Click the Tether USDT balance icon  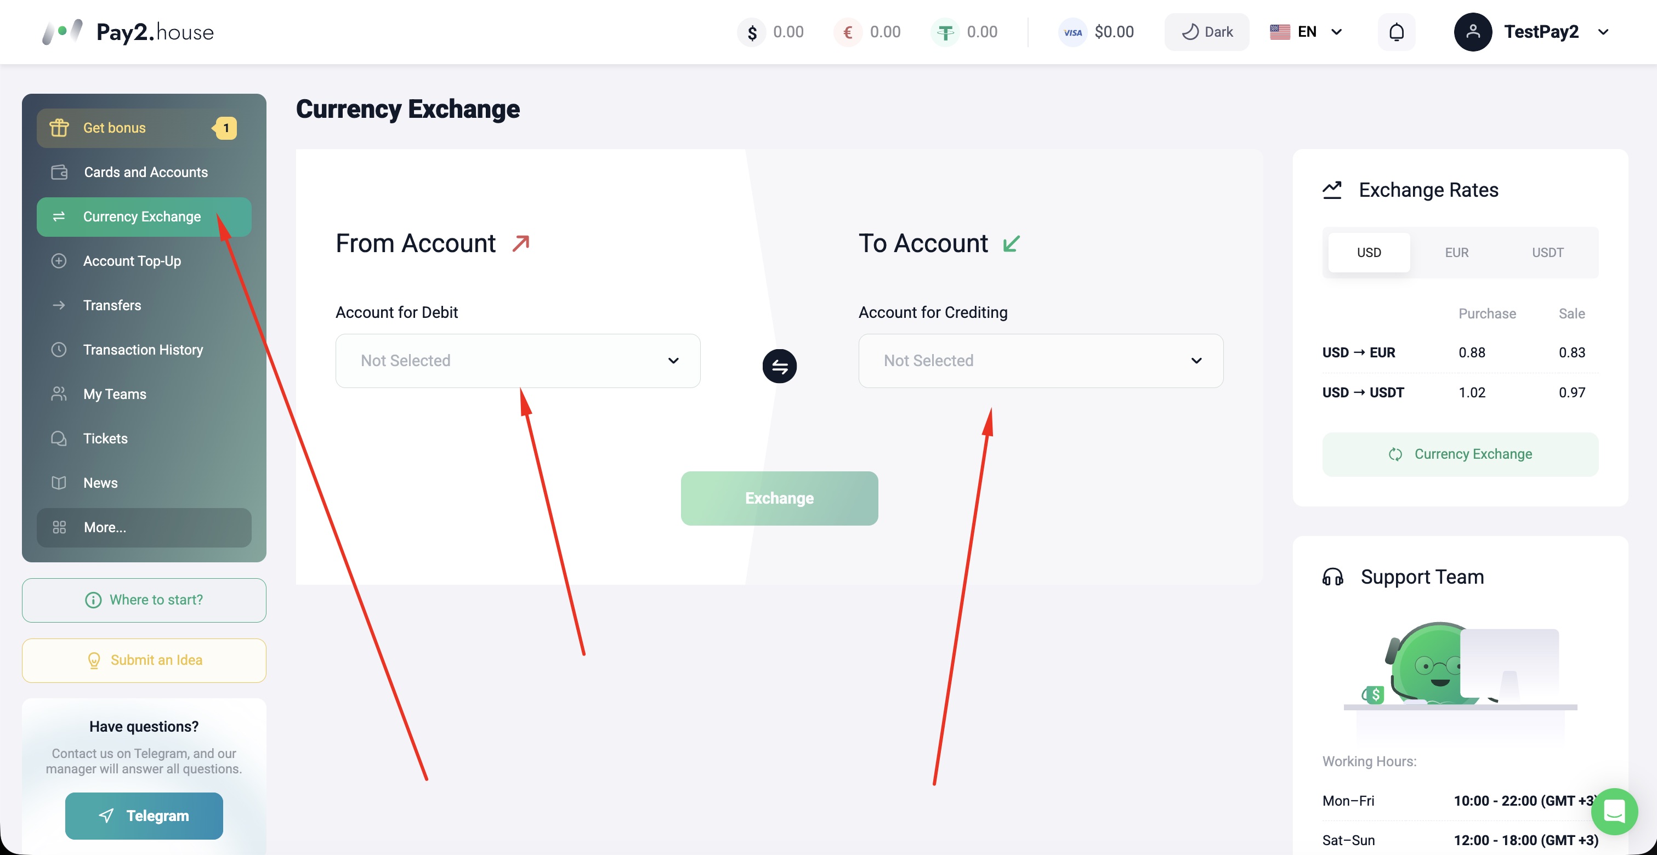[x=945, y=32]
